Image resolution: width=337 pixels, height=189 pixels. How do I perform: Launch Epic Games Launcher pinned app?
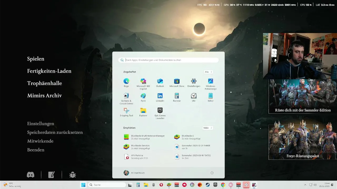[160, 113]
